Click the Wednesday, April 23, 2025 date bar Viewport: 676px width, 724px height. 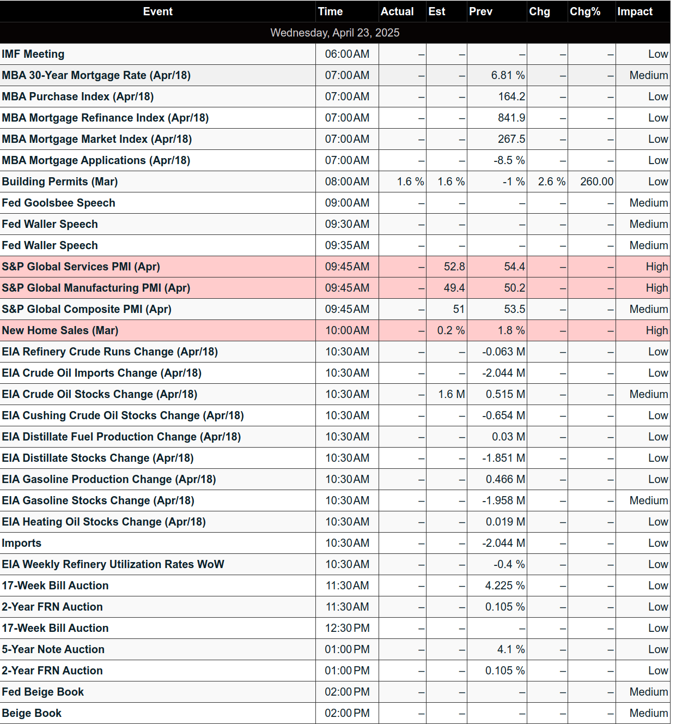tap(335, 33)
